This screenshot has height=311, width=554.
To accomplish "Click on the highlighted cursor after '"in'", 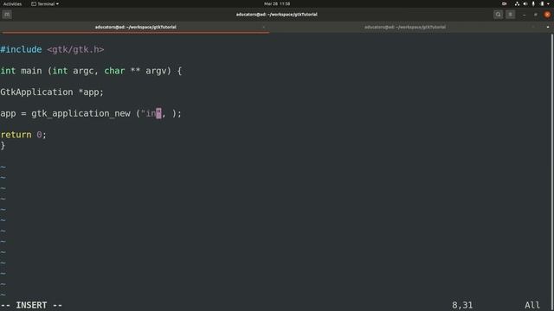I will [158, 113].
